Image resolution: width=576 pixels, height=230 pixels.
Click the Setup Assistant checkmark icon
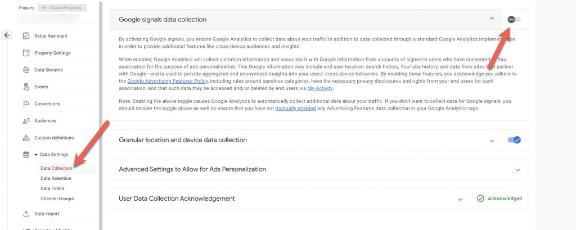pyautogui.click(x=26, y=35)
